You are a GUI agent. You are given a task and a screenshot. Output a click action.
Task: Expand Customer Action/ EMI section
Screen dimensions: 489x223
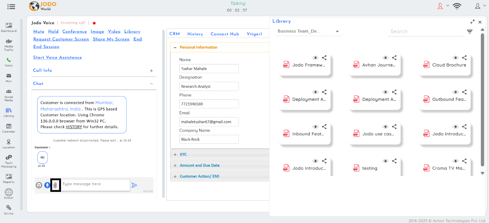tap(175, 177)
